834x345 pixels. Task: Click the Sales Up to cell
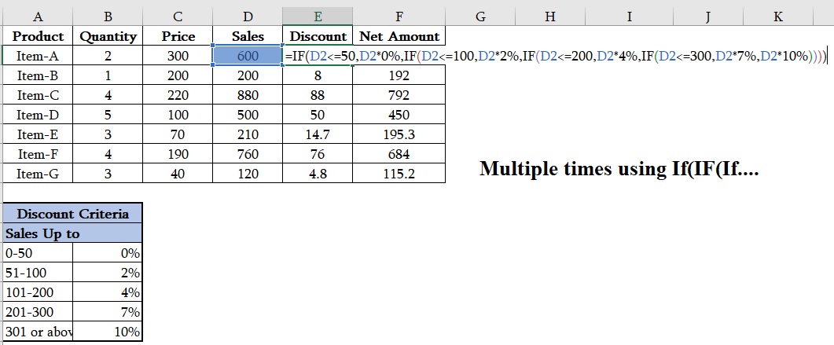pos(73,233)
